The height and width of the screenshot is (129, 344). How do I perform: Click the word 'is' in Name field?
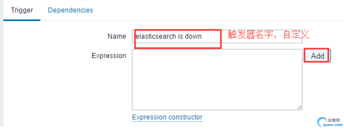click(180, 36)
